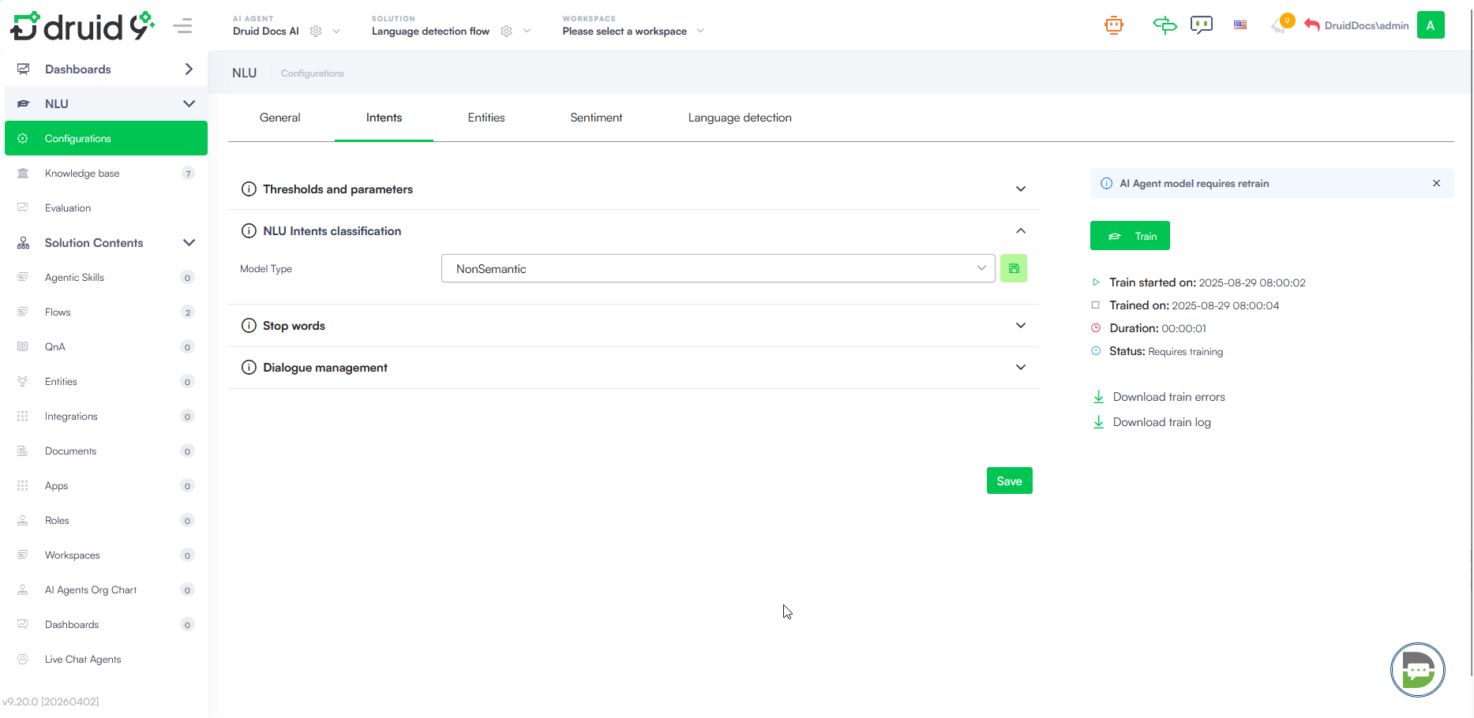
Task: Toggle the hamburger sidebar collapse button
Action: click(182, 26)
